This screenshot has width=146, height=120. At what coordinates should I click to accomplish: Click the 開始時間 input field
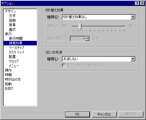coord(78,39)
